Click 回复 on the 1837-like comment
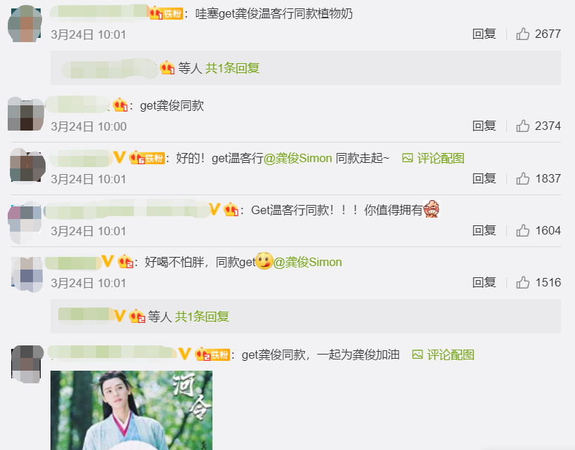Screen dimensions: 575x450 coord(484,179)
